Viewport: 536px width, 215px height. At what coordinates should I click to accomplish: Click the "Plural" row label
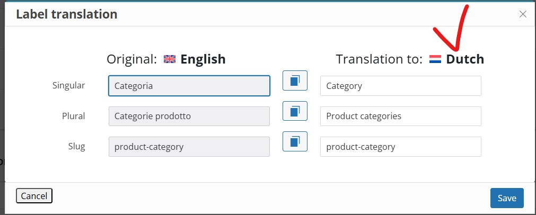[74, 116]
